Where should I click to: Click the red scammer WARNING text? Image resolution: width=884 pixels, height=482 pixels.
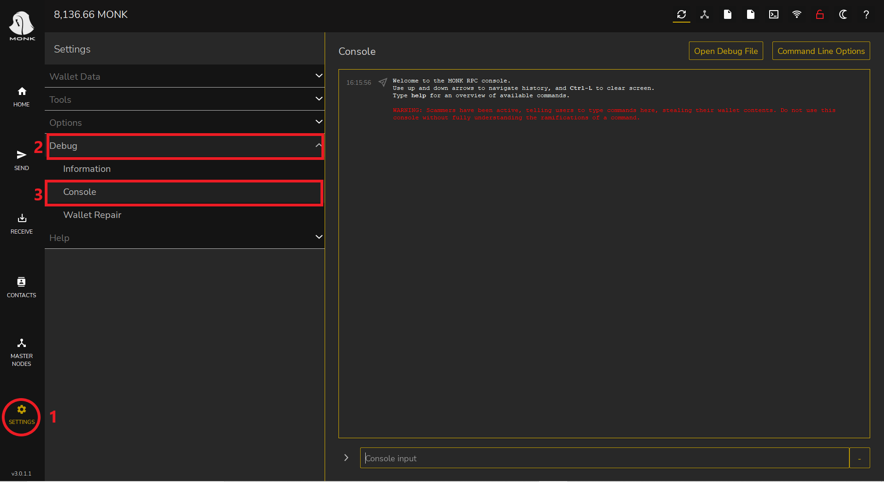pyautogui.click(x=614, y=114)
